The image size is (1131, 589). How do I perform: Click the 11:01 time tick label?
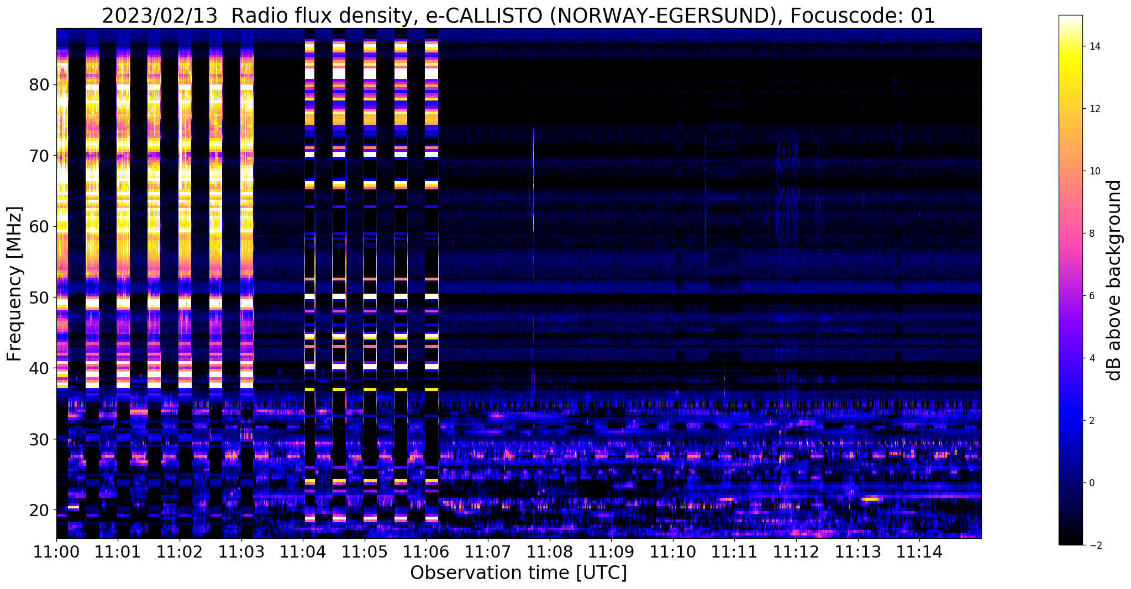118,552
